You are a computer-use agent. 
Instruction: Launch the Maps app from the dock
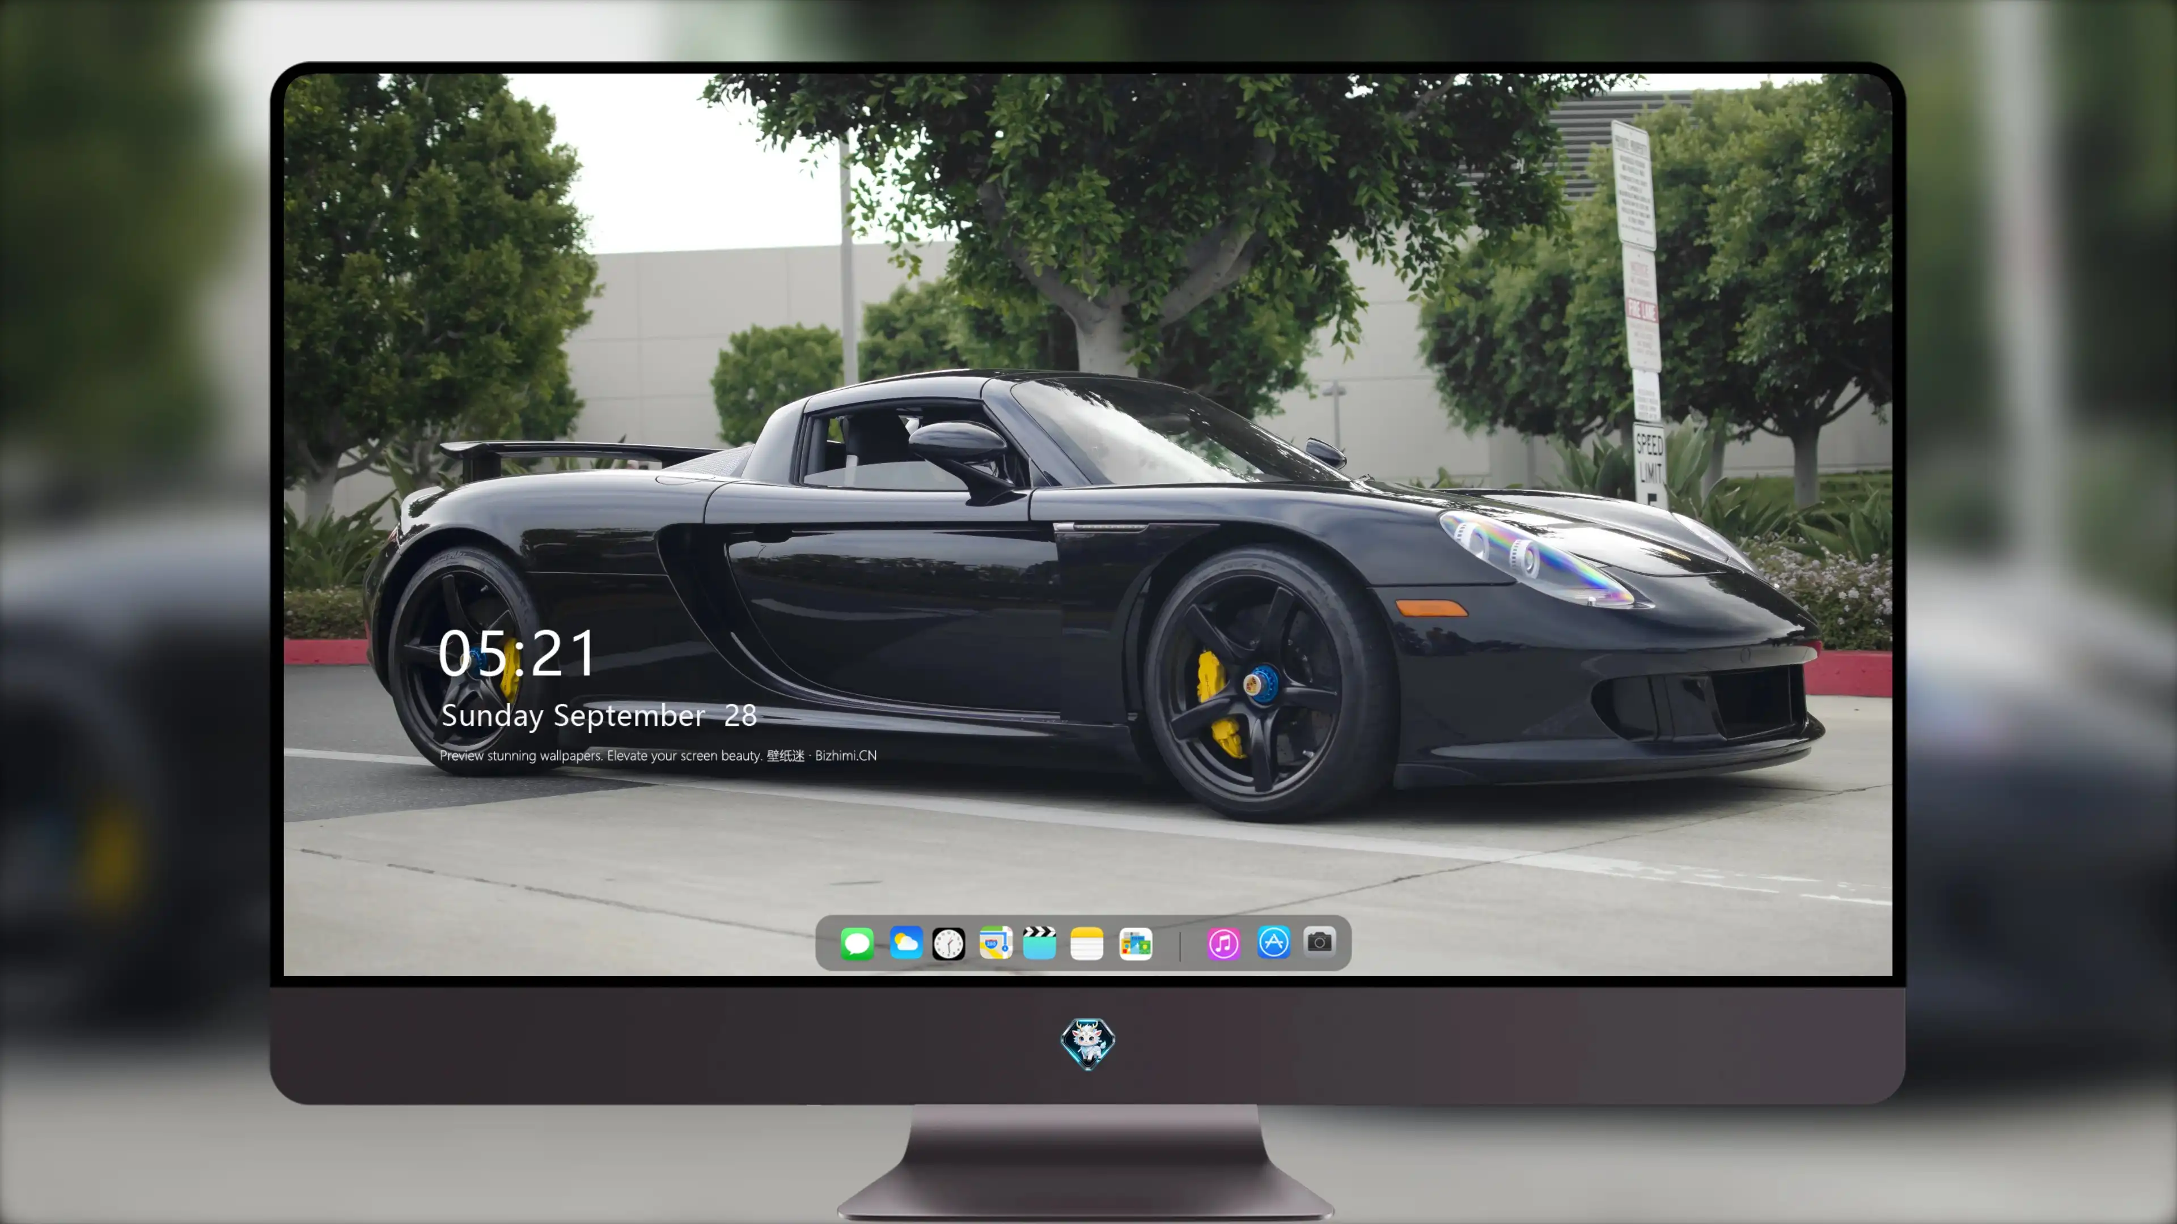(996, 943)
